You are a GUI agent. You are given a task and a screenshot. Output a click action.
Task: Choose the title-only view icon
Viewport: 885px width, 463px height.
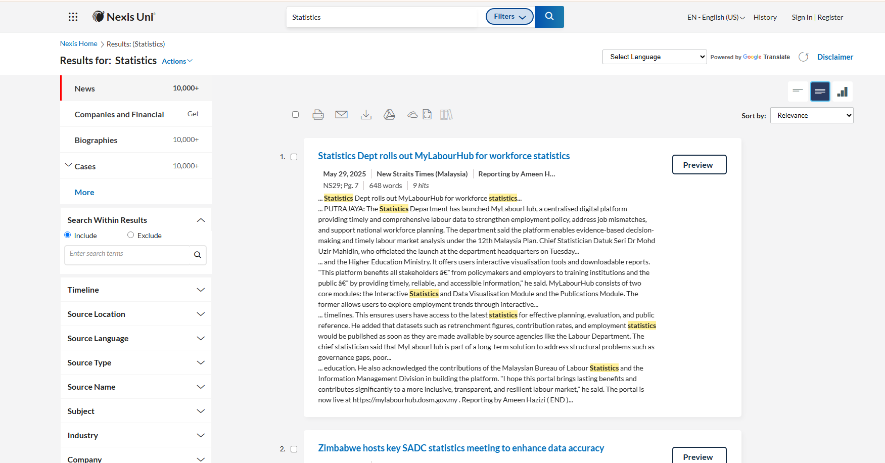tap(798, 91)
